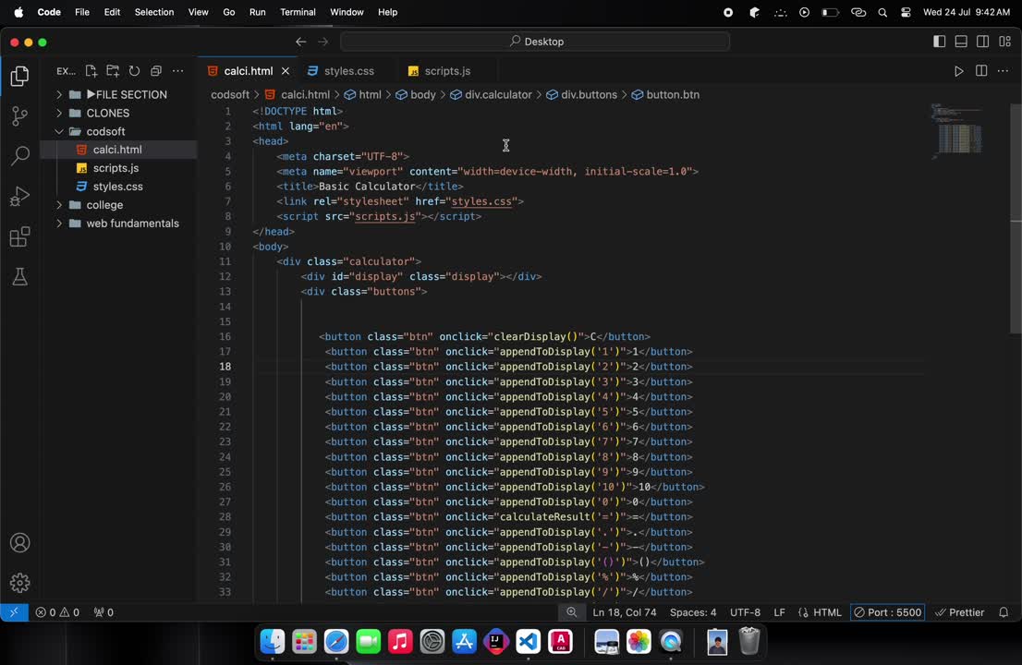Viewport: 1022px width, 665px height.
Task: Click the code minimap preview
Action: click(x=956, y=131)
